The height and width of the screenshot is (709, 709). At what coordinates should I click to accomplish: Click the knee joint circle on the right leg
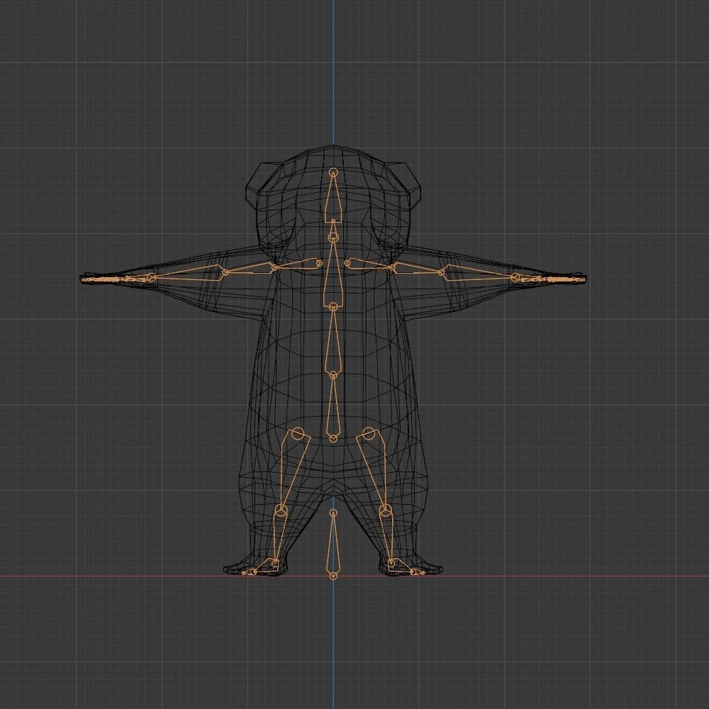click(x=385, y=510)
